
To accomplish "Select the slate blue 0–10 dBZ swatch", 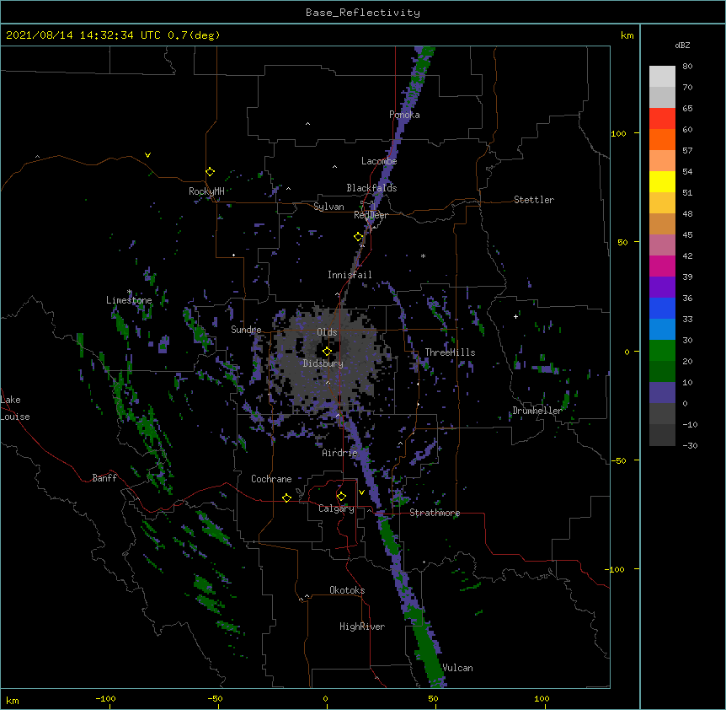I will (662, 393).
